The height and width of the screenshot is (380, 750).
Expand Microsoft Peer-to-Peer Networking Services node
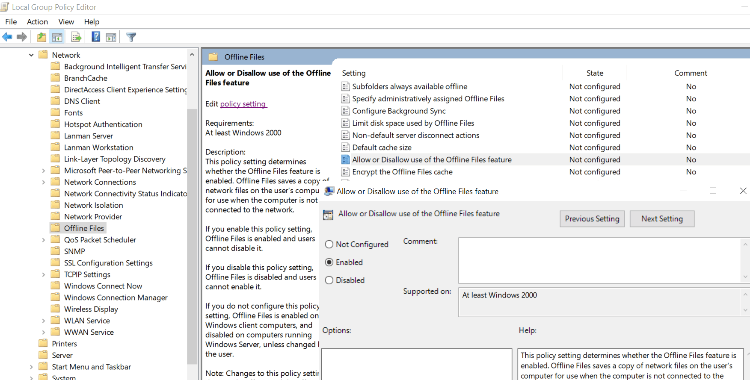[43, 171]
